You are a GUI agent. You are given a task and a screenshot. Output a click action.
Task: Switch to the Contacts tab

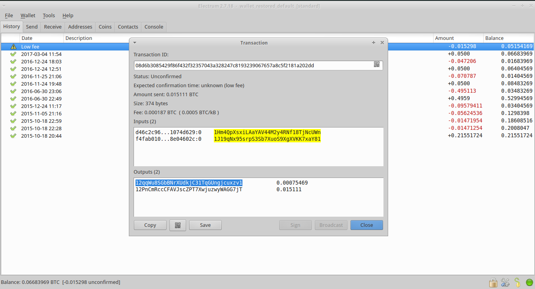coord(128,27)
